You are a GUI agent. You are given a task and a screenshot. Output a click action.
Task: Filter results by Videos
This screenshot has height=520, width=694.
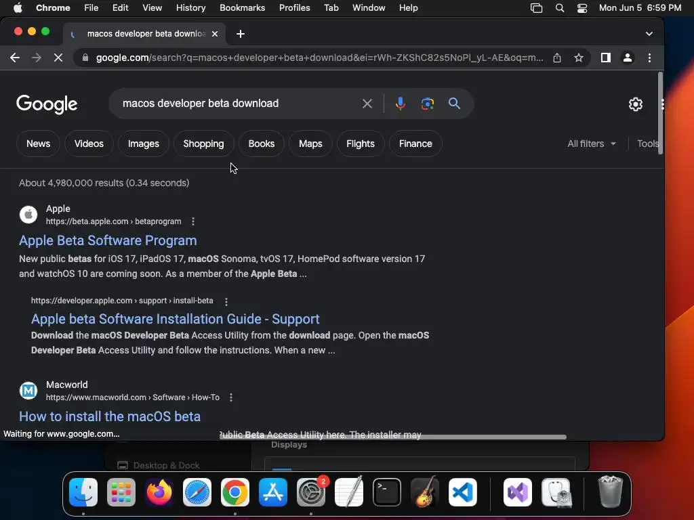[x=89, y=144]
